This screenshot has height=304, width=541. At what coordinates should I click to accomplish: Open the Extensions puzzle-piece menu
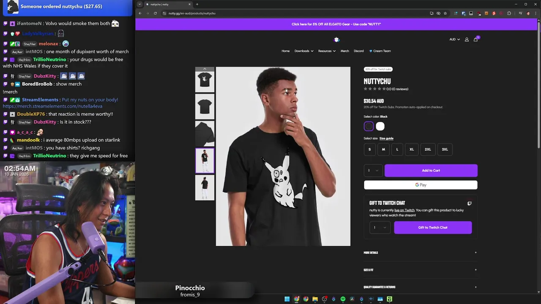click(x=509, y=13)
